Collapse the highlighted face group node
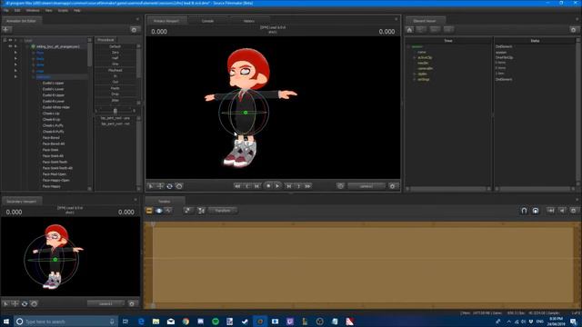The image size is (582, 327). (x=34, y=77)
